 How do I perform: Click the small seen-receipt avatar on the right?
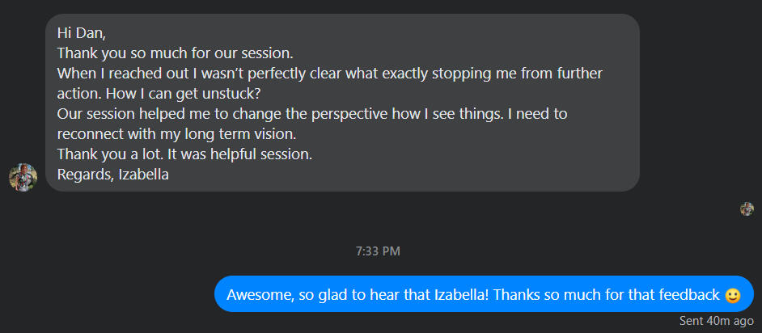(747, 209)
